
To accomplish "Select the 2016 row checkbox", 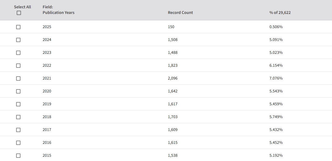I will pyautogui.click(x=18, y=143).
